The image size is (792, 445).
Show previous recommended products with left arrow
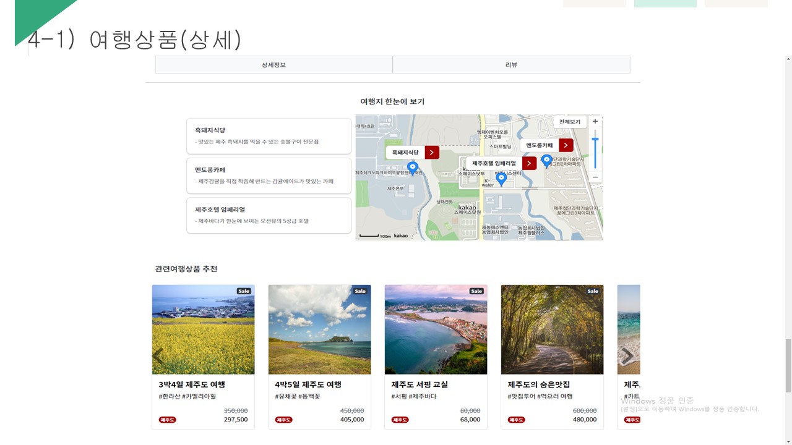tap(158, 356)
